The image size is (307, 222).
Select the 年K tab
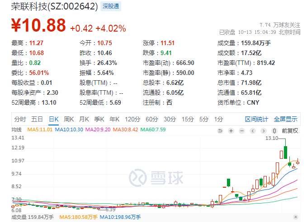(x=114, y=119)
